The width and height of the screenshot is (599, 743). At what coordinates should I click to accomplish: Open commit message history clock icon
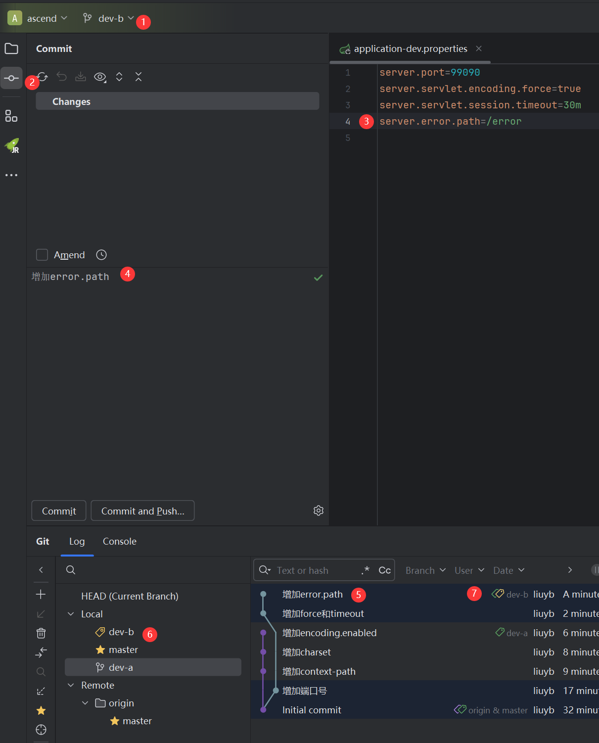(x=101, y=255)
